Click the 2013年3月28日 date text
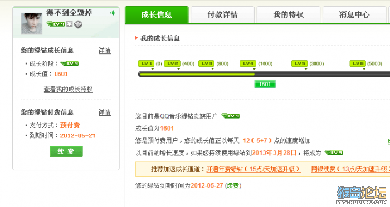The image size is (390, 207). point(274,152)
